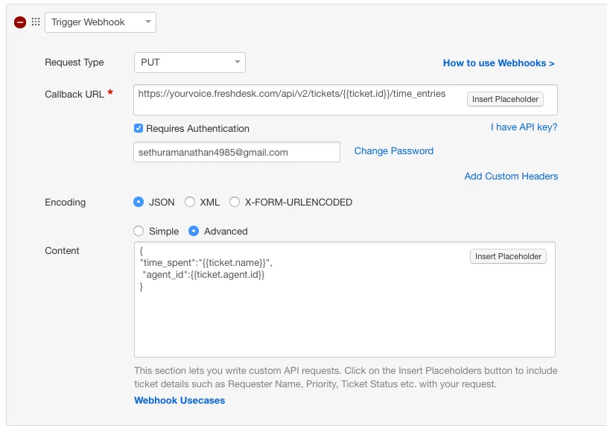Click the "time_spent" line in content
Image resolution: width=607 pixels, height=426 pixels.
click(x=206, y=263)
